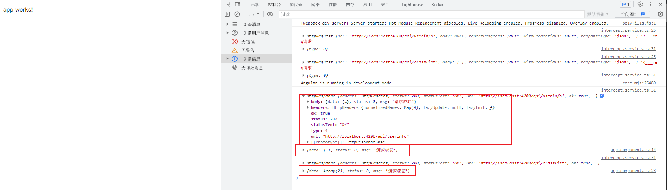The width and height of the screenshot is (667, 190).
Task: Toggle the device toolbar icon
Action: coord(237,4)
